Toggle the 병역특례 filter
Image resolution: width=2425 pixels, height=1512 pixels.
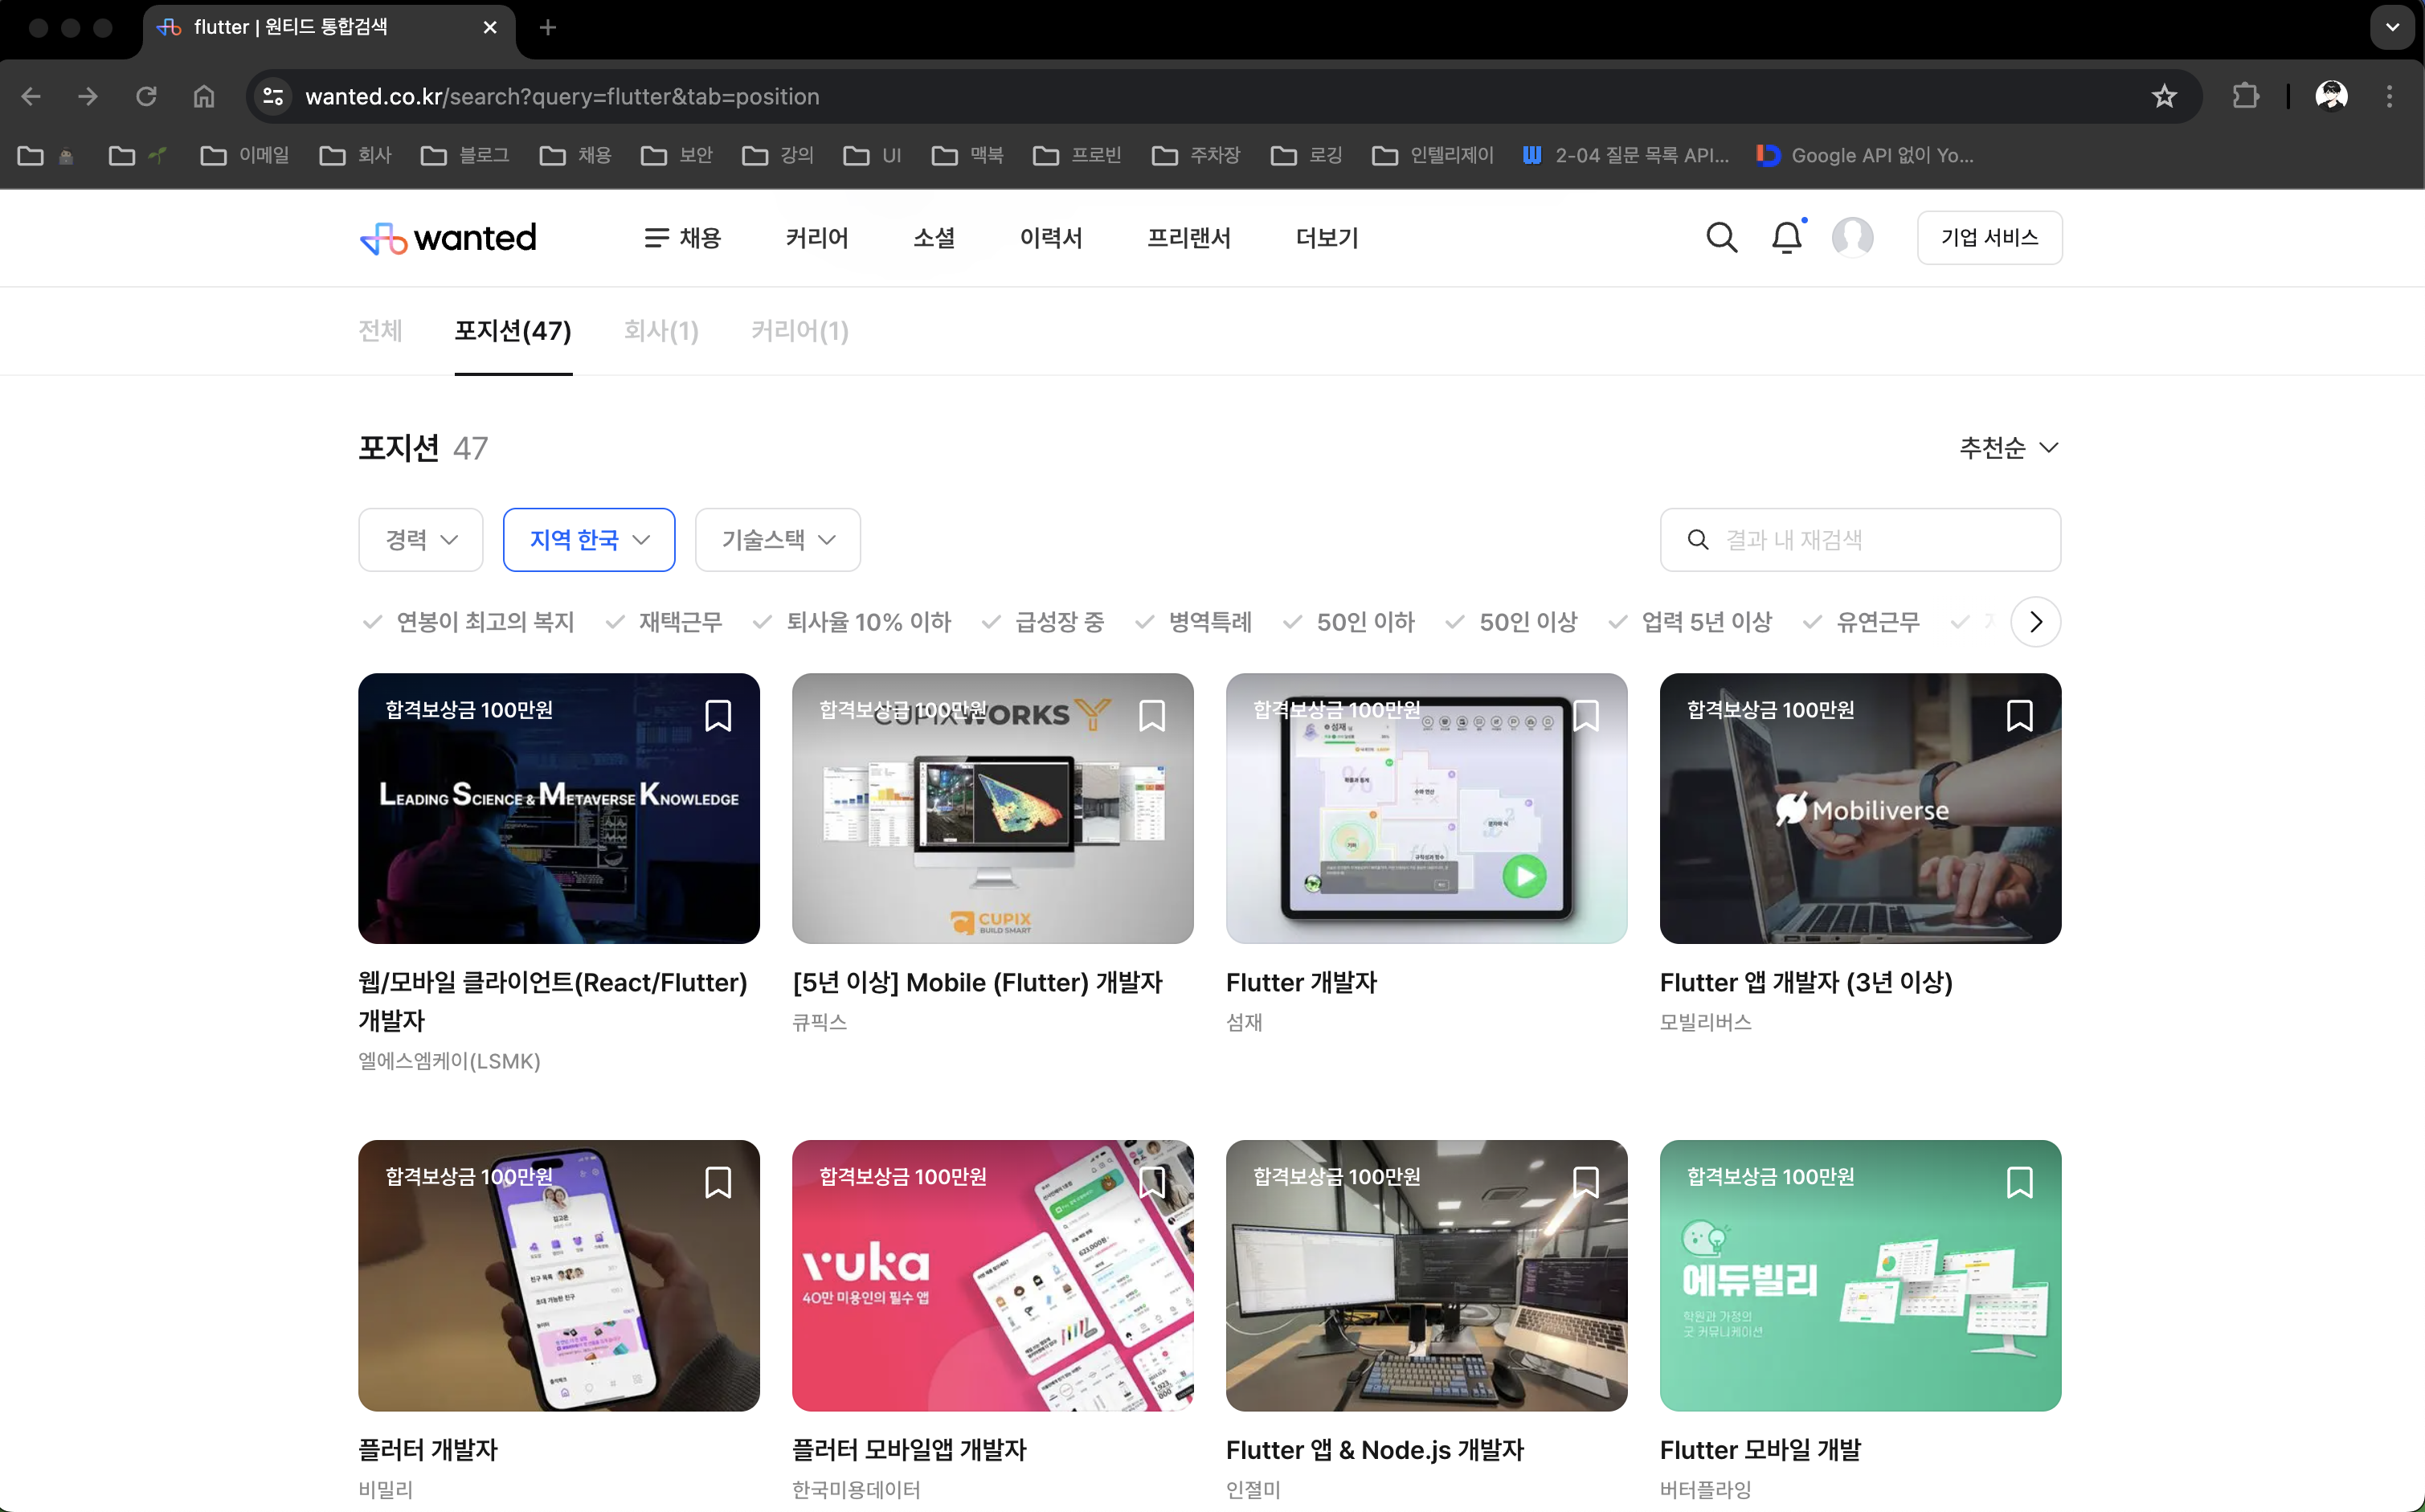[x=1193, y=622]
